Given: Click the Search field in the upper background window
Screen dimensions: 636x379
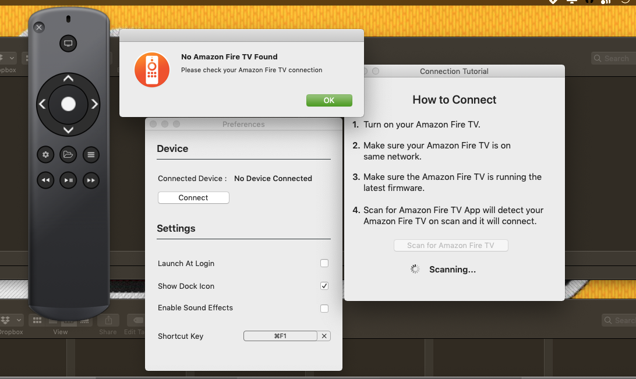Looking at the screenshot, I should (x=614, y=58).
